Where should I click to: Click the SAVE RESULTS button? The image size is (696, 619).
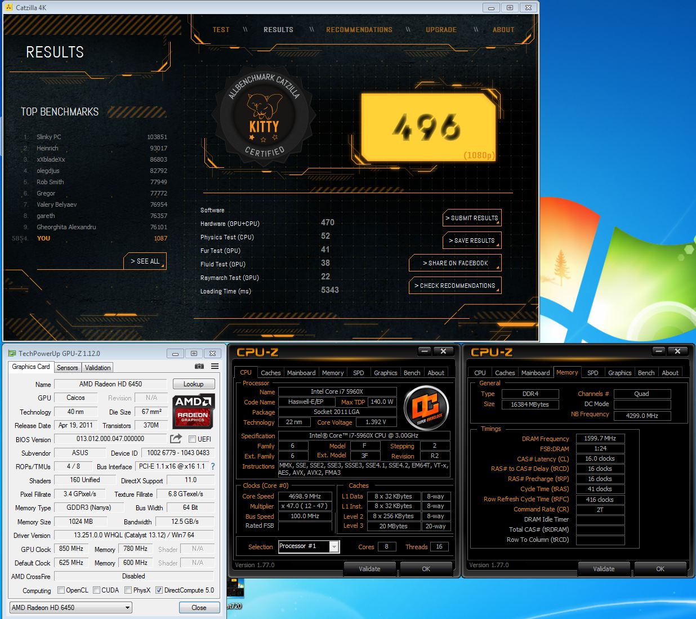click(x=472, y=241)
